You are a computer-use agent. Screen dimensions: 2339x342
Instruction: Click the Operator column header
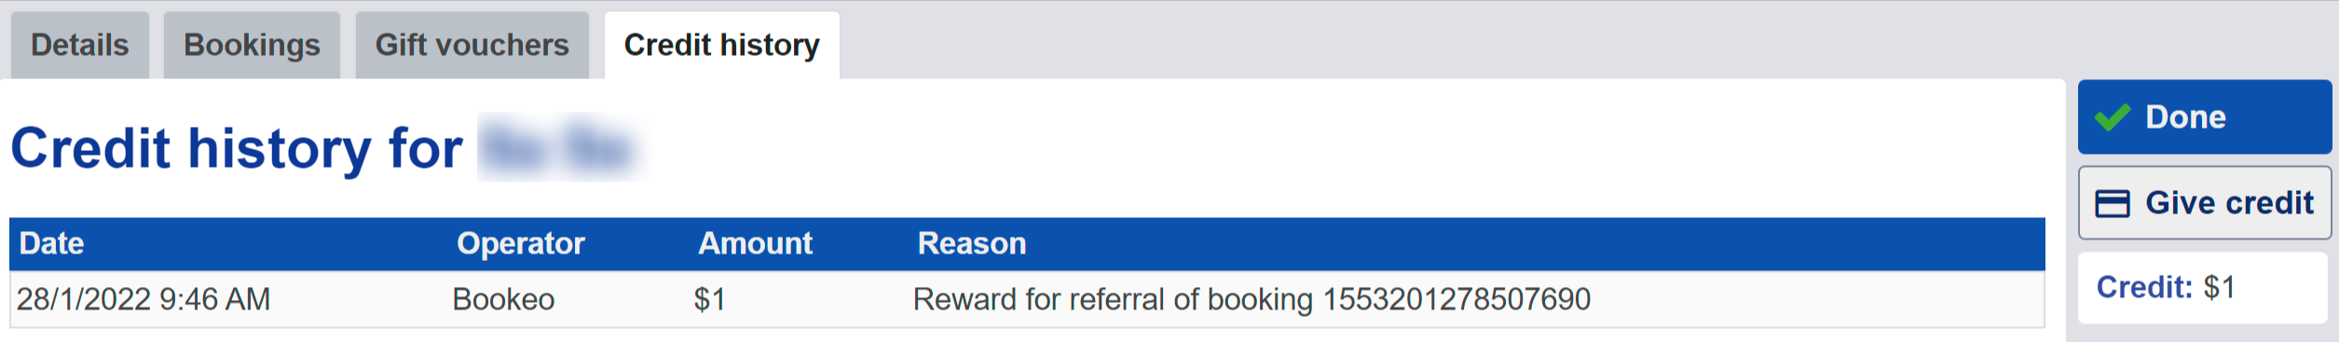coord(520,243)
